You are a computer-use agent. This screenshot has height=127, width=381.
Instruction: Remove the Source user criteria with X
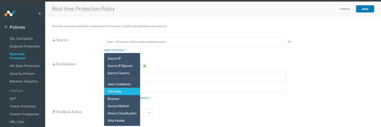pos(289,42)
